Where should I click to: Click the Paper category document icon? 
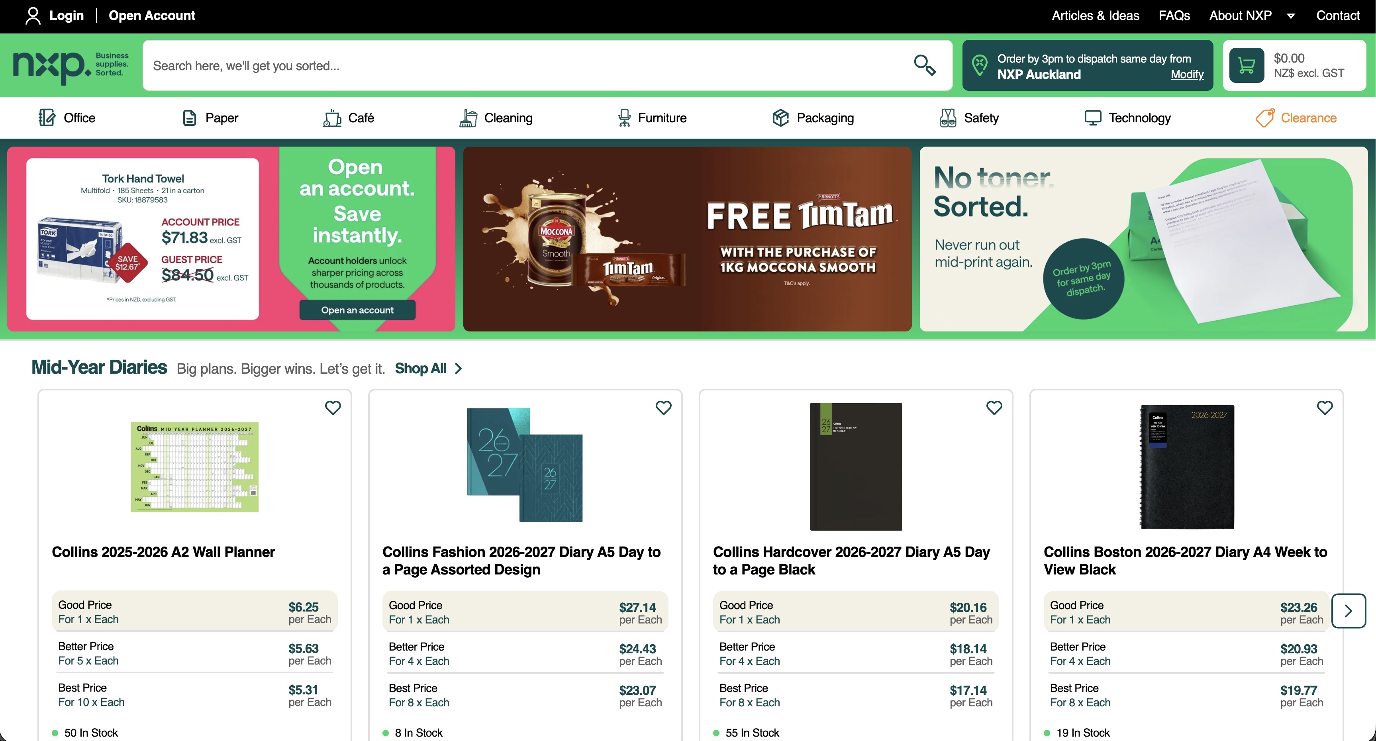(x=189, y=118)
